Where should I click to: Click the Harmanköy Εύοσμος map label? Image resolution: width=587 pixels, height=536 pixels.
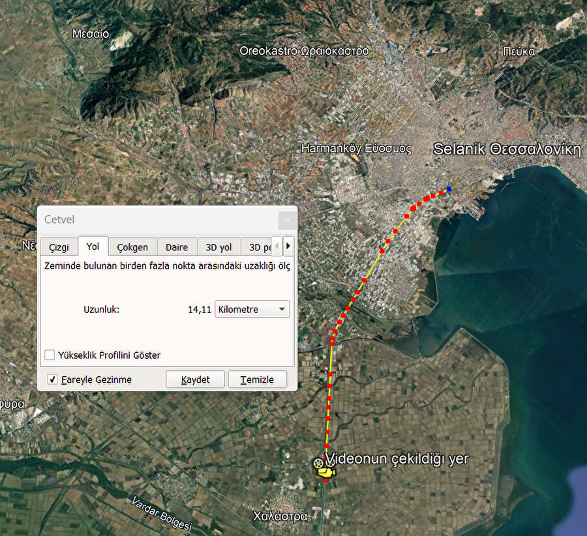pyautogui.click(x=356, y=149)
